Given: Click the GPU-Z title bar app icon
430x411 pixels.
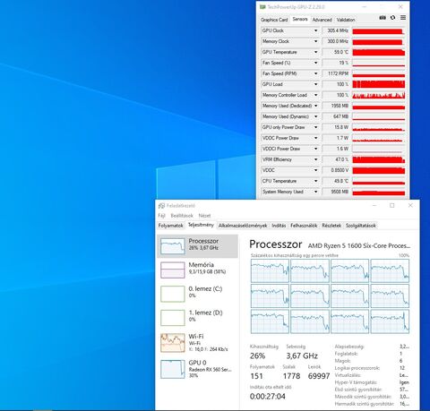Looking at the screenshot, I should [262, 7].
